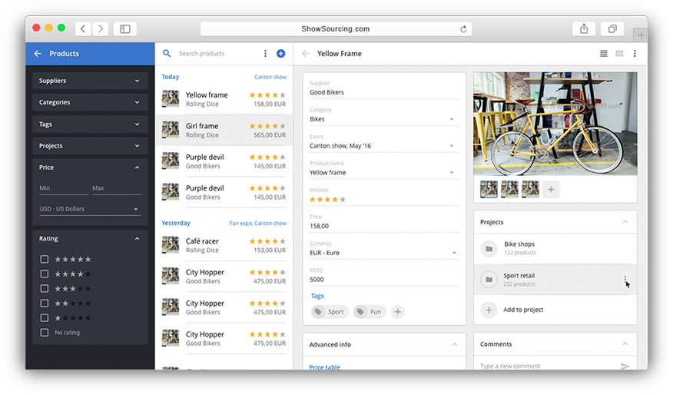Viewport: 673px width, 395px height.
Task: Open product list more options menu
Action: (x=265, y=53)
